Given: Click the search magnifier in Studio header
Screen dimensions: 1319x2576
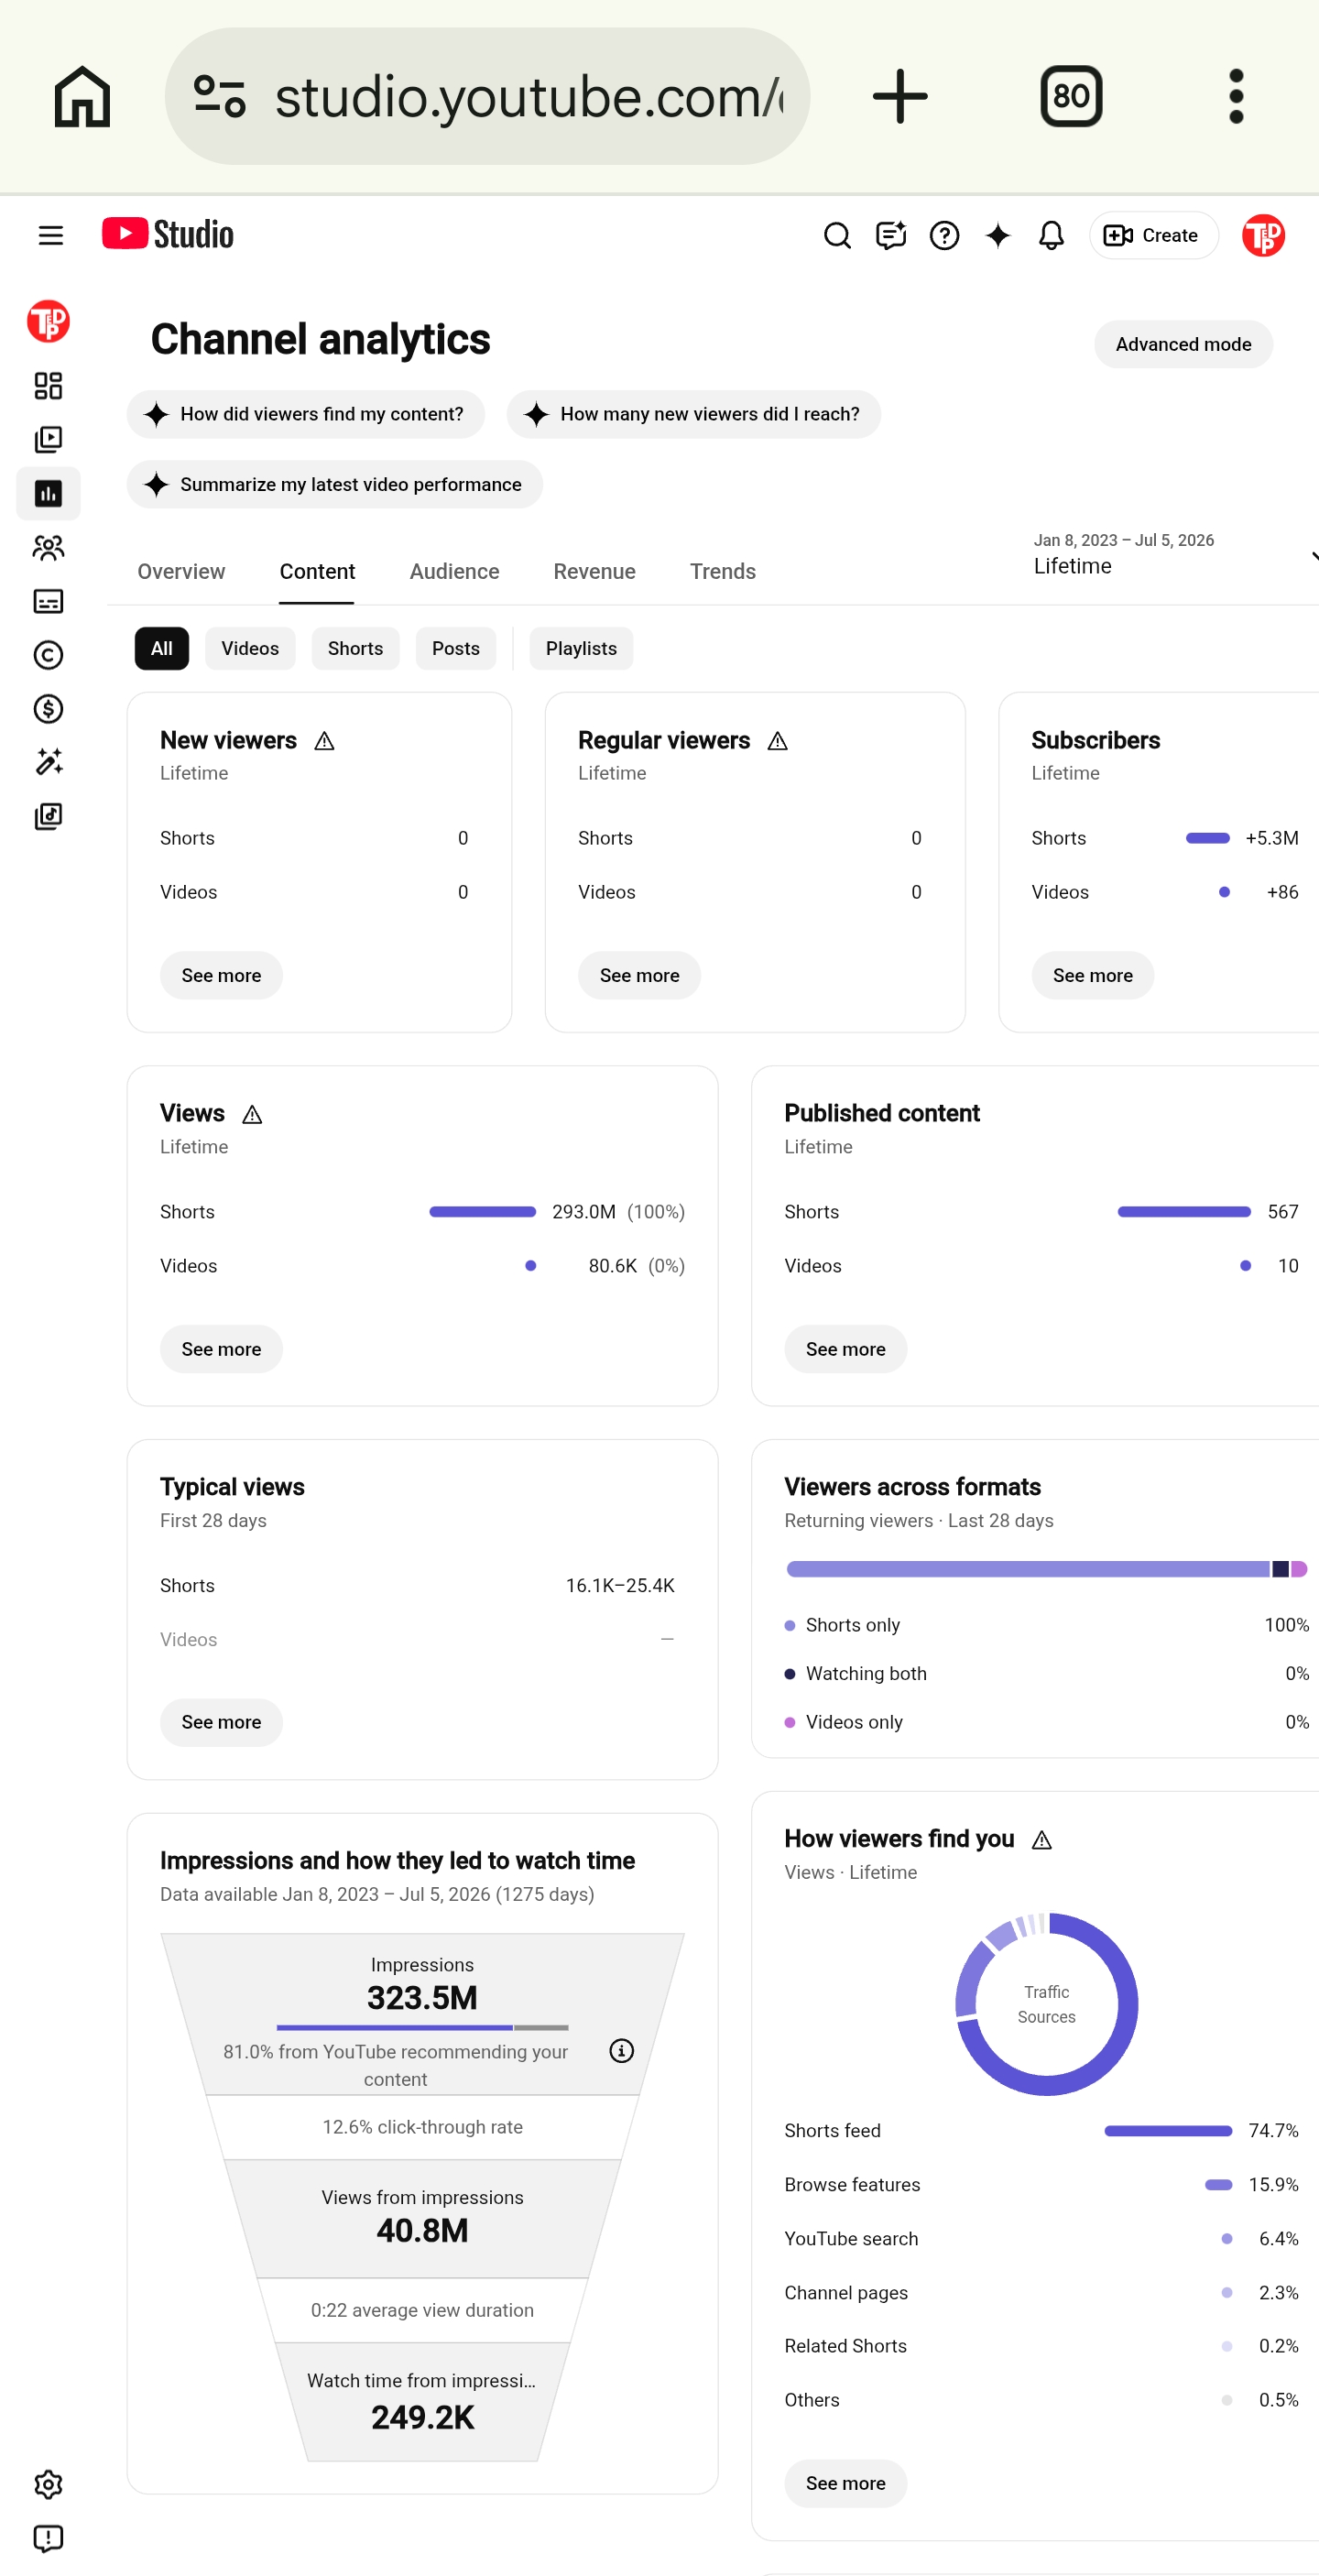Looking at the screenshot, I should [837, 235].
